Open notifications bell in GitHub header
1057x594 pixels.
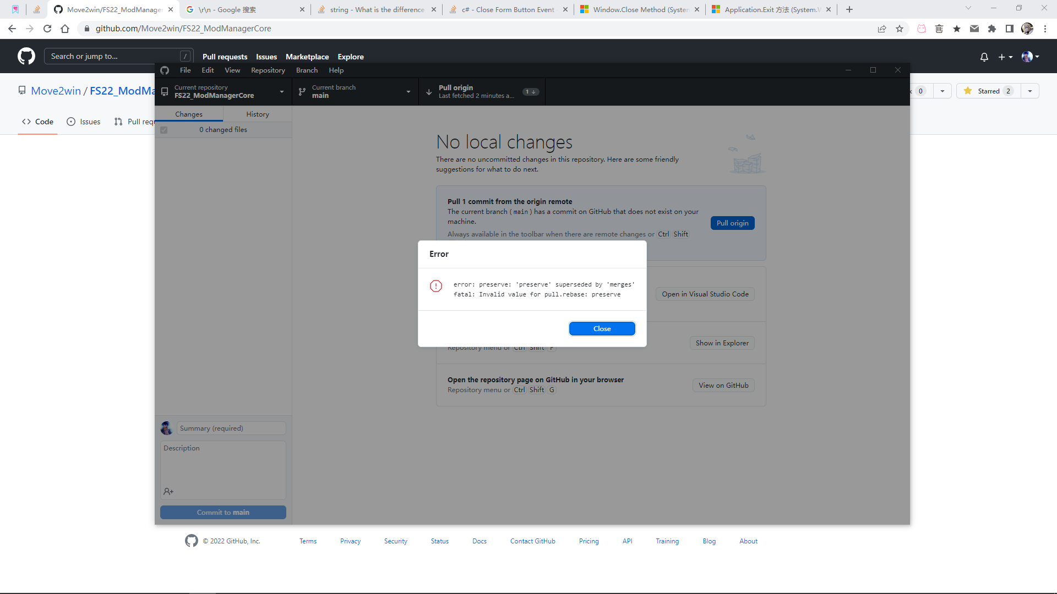(984, 57)
